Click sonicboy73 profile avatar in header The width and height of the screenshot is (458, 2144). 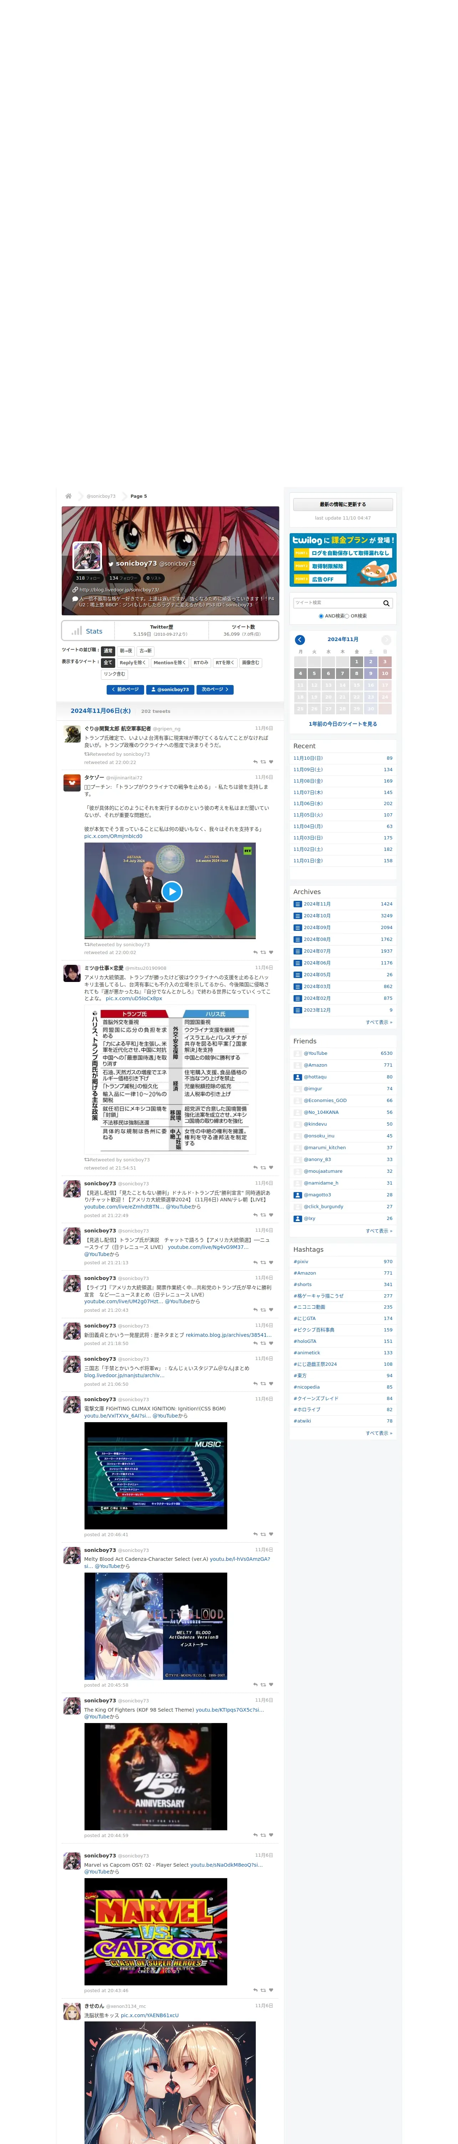87,556
